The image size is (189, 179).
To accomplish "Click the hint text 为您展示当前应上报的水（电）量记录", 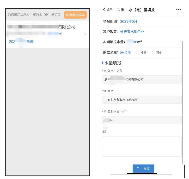I will tap(34, 15).
